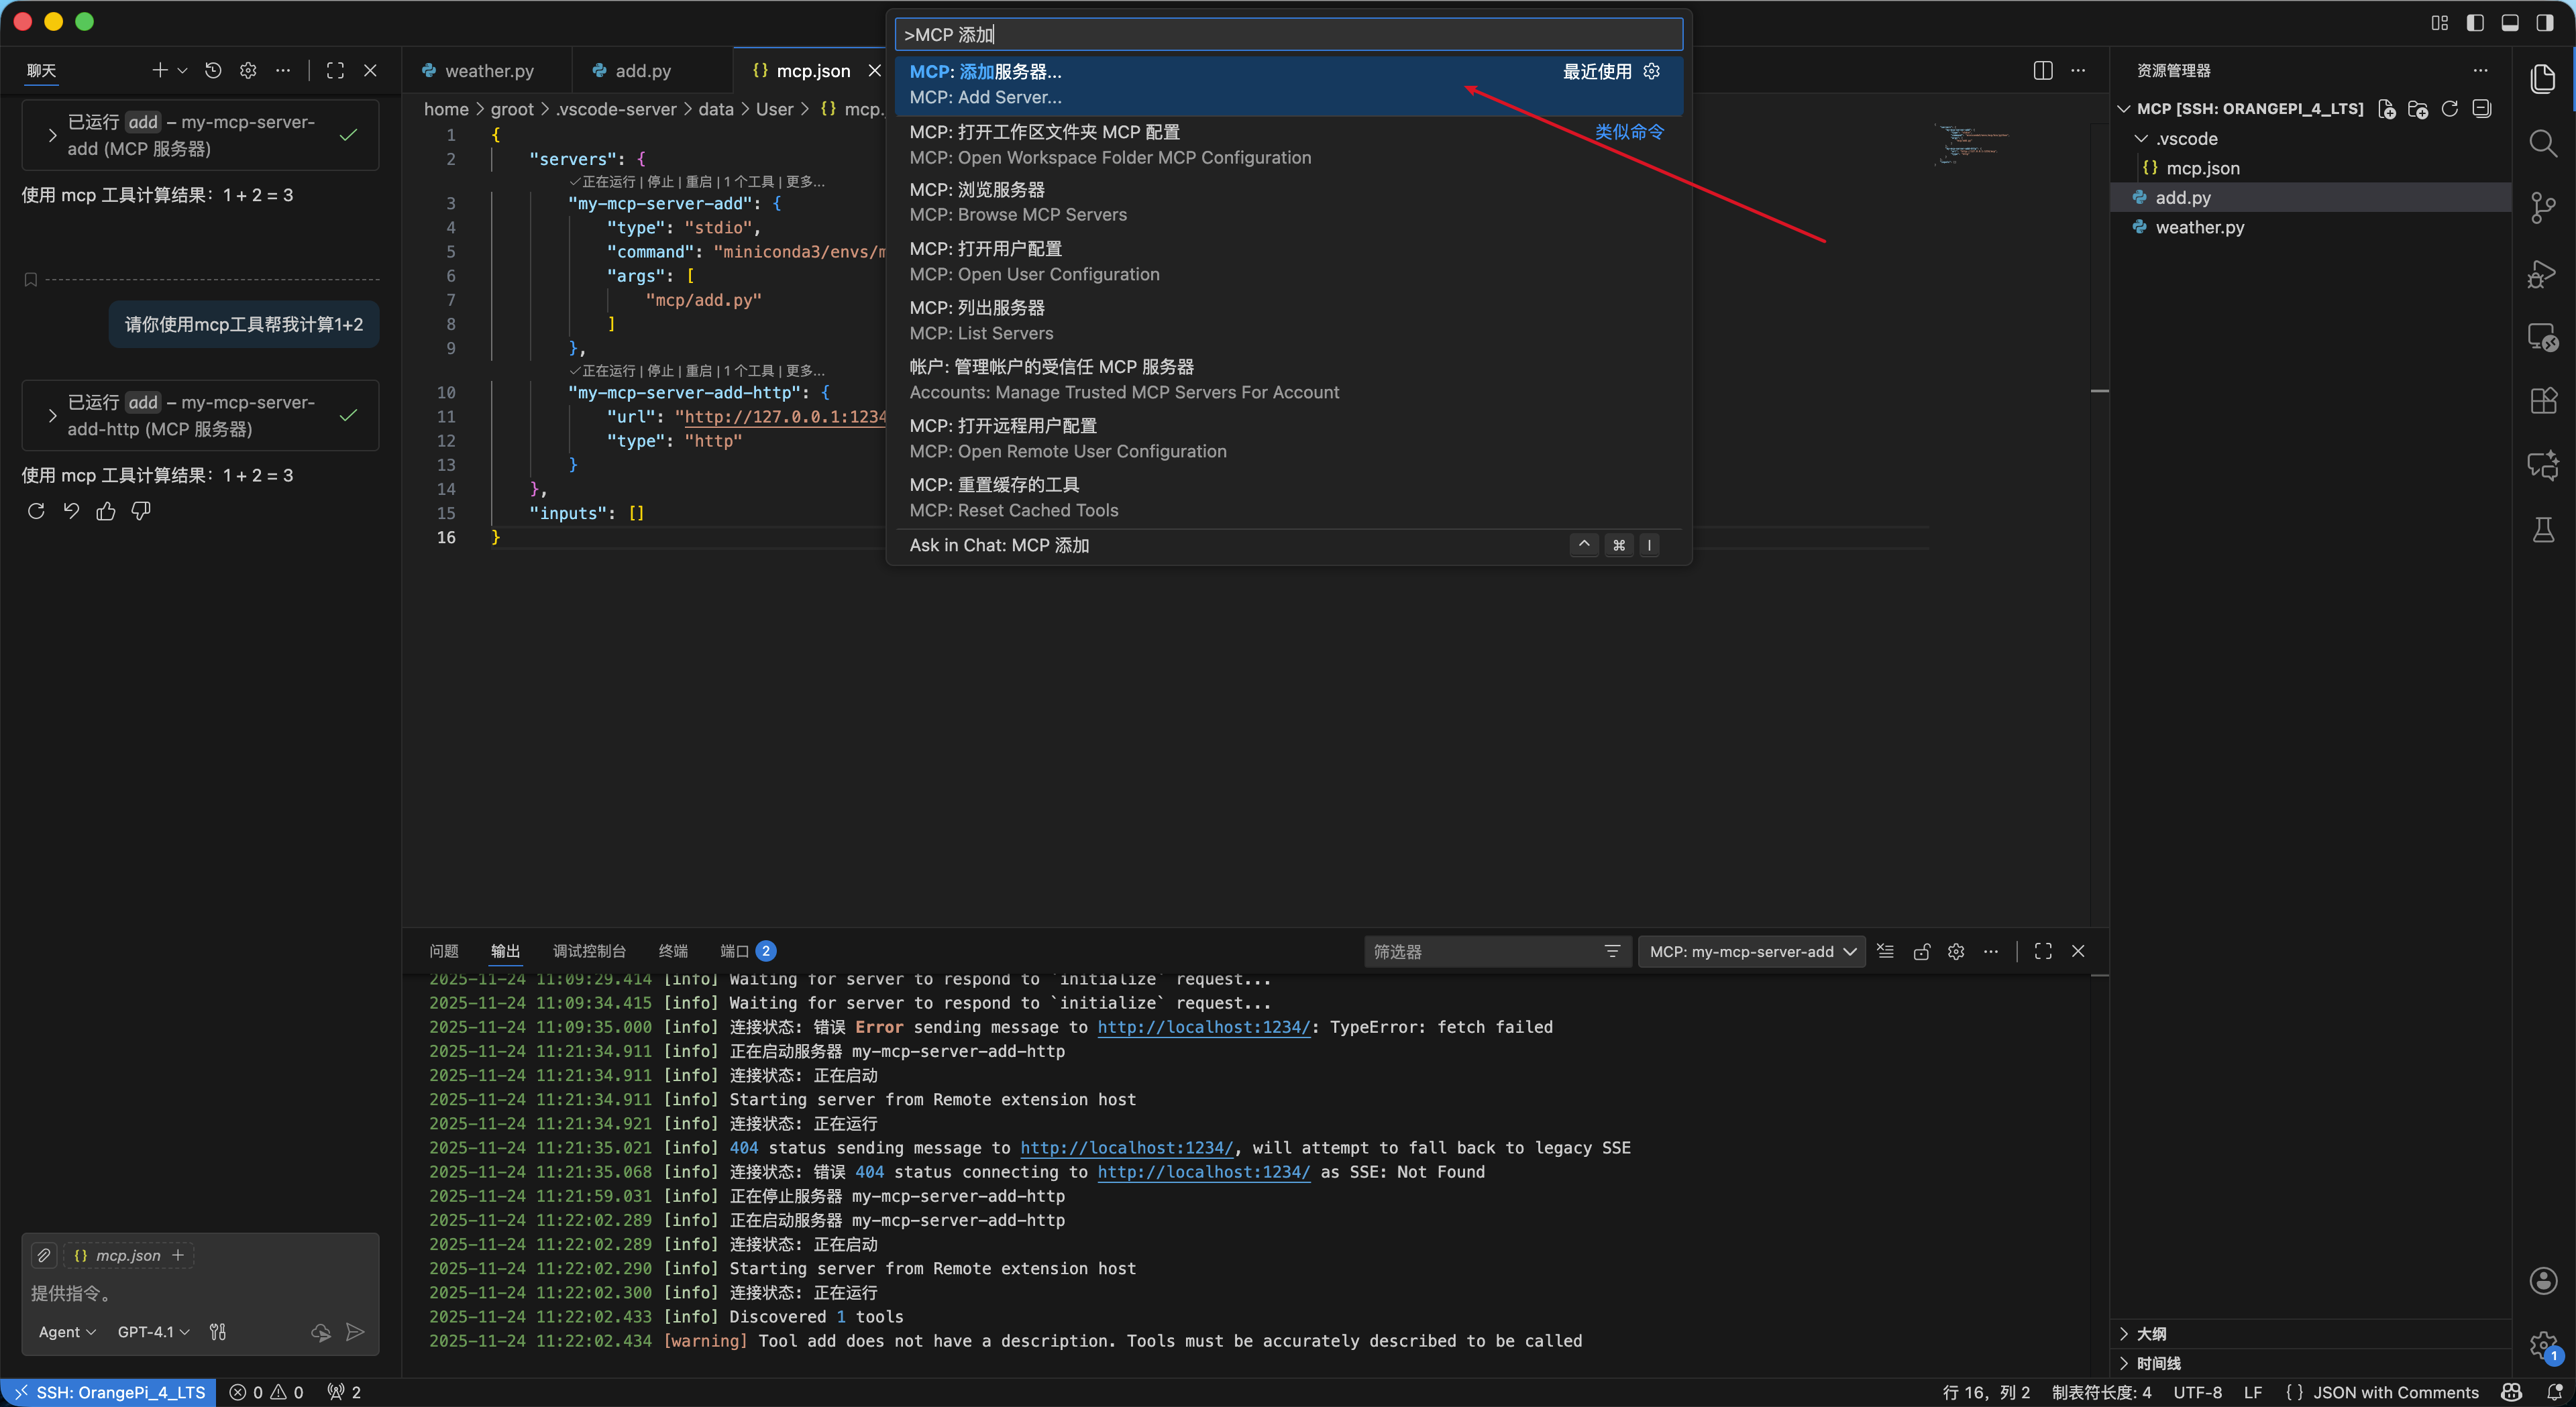This screenshot has height=1407, width=2576.
Task: Select MCP: List Servers command
Action: [980, 320]
